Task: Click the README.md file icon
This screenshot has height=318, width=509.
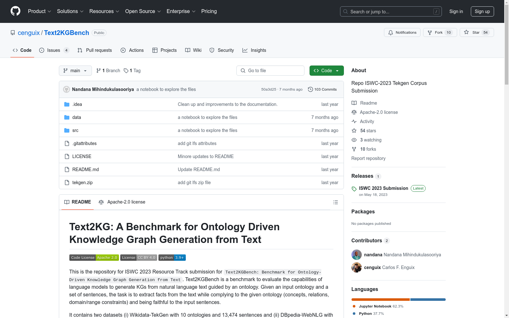Action: (67, 169)
